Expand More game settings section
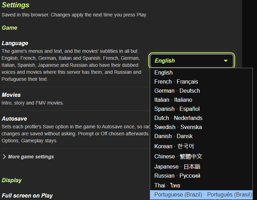Image resolution: width=257 pixels, height=200 pixels. pos(28,157)
